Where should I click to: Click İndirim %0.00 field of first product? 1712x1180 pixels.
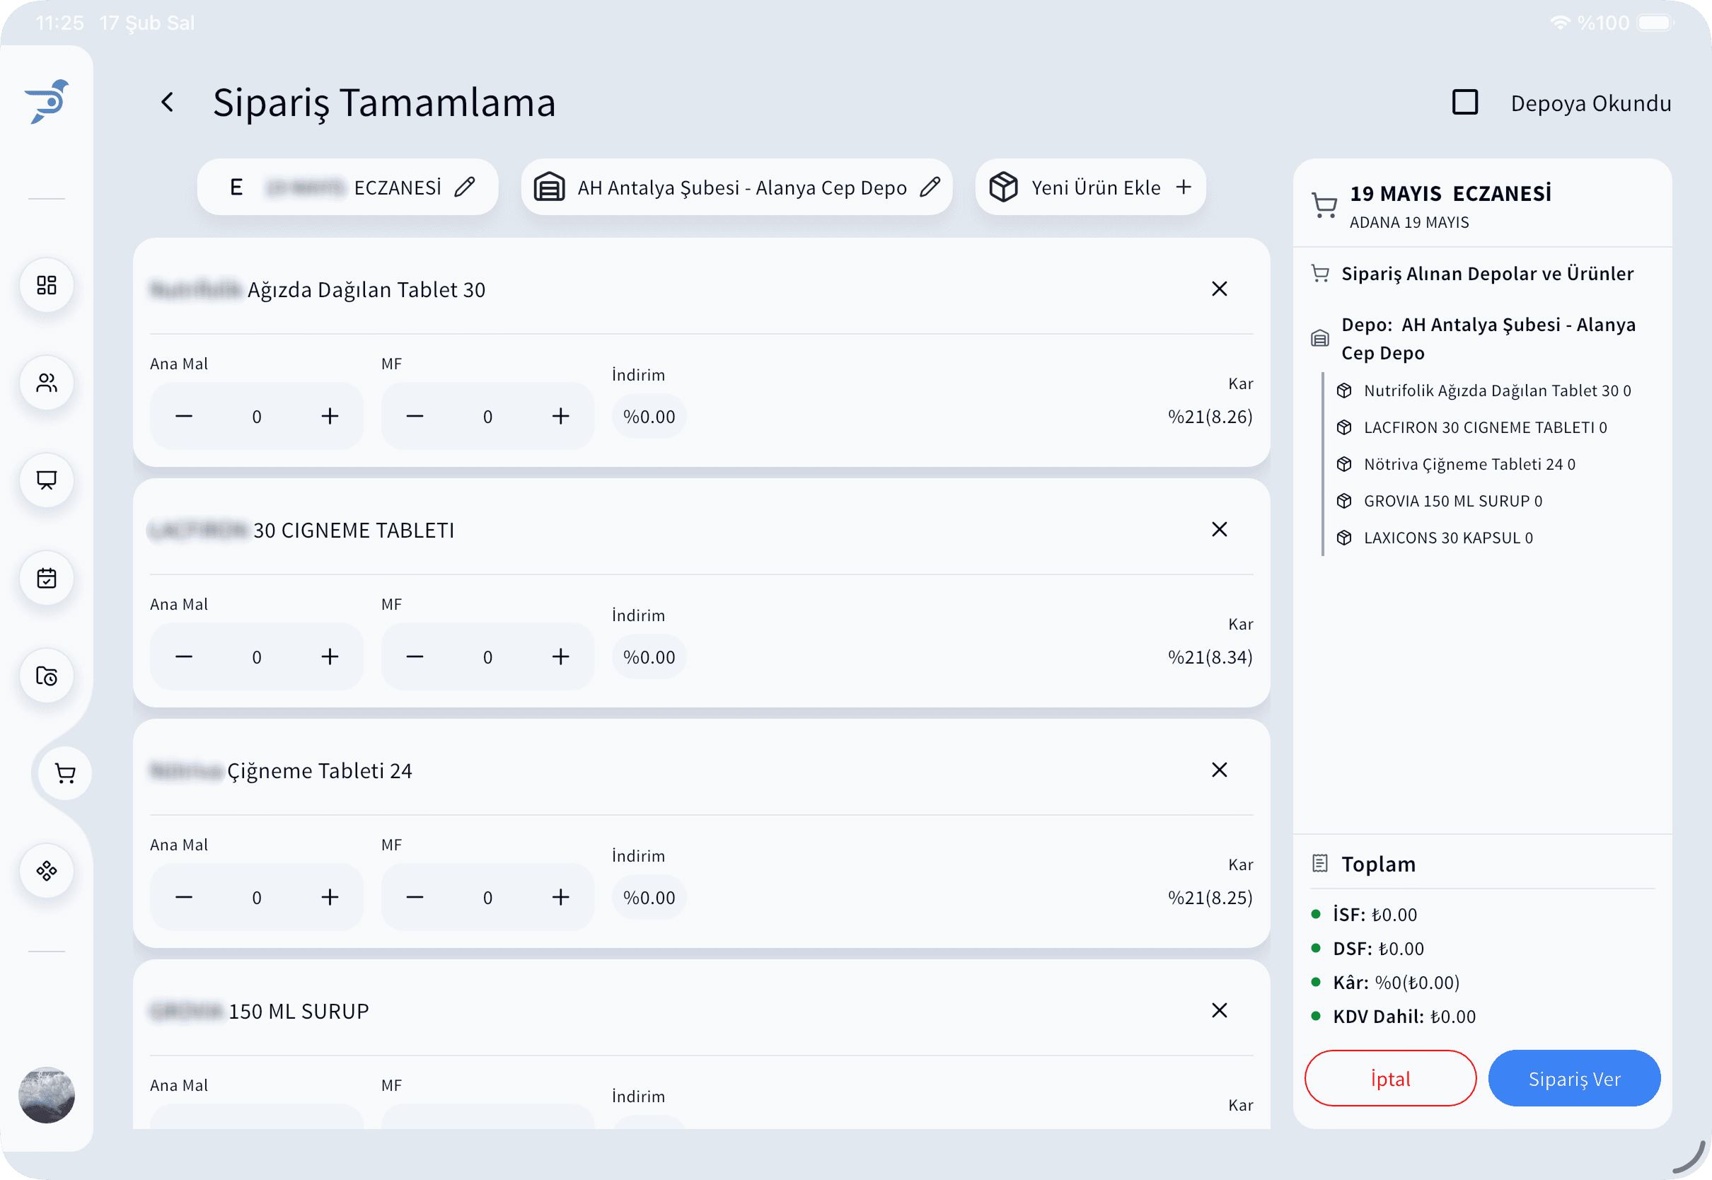[648, 417]
